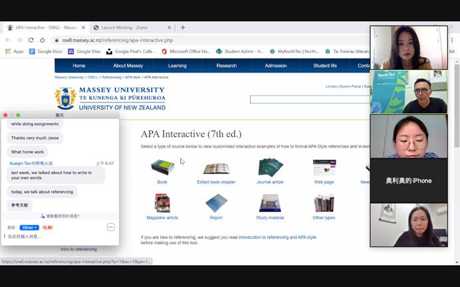Reload the page with refresh icon
The width and height of the screenshot is (460, 287).
click(31, 40)
